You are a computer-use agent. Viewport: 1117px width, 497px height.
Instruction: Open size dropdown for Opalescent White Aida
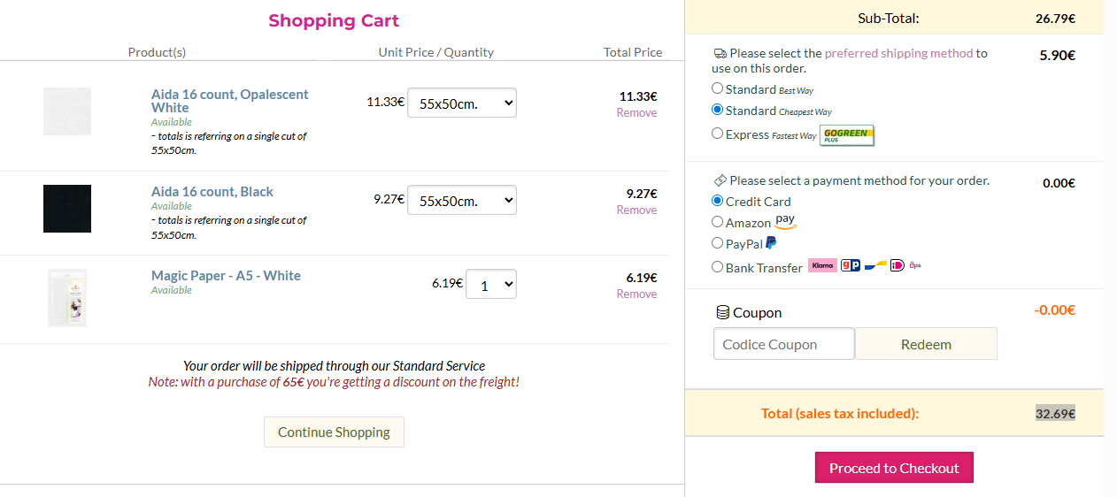tap(461, 103)
